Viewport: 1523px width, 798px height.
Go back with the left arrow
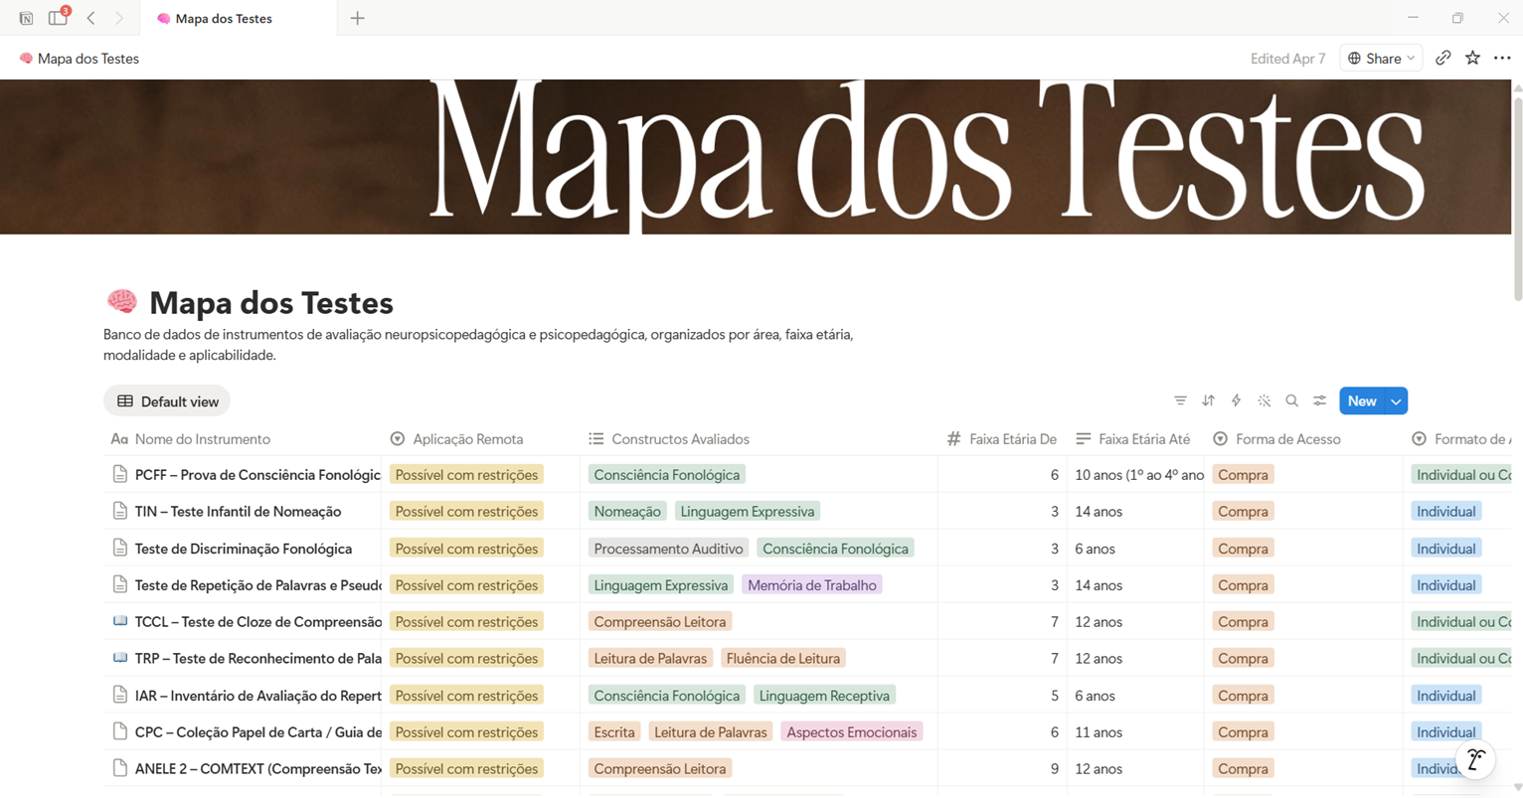point(90,18)
